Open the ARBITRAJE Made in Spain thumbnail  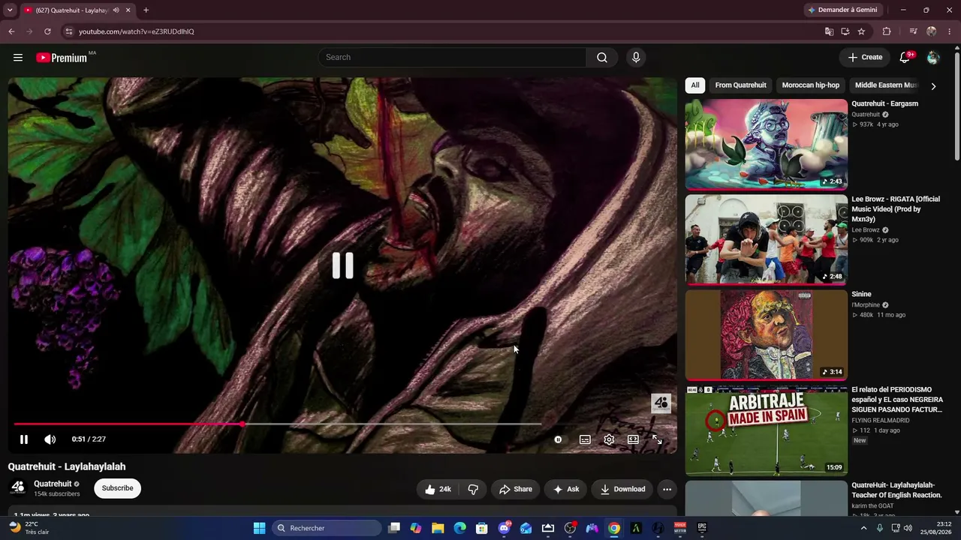pyautogui.click(x=767, y=430)
